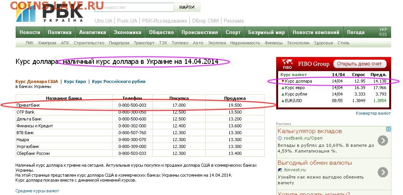This screenshot has height=195, width=403.
Task: Select Финансы submenu item
Action: 274,43
